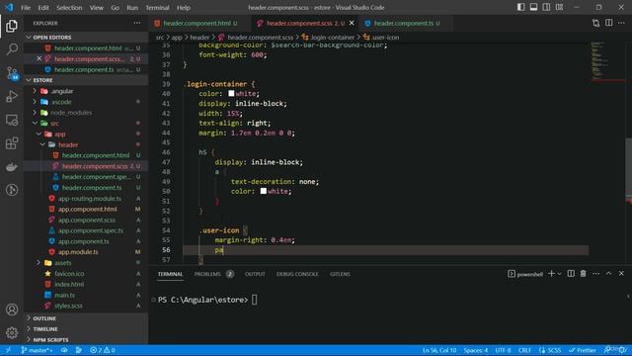The width and height of the screenshot is (632, 356).
Task: Open styles.scss in file tree
Action: point(68,306)
